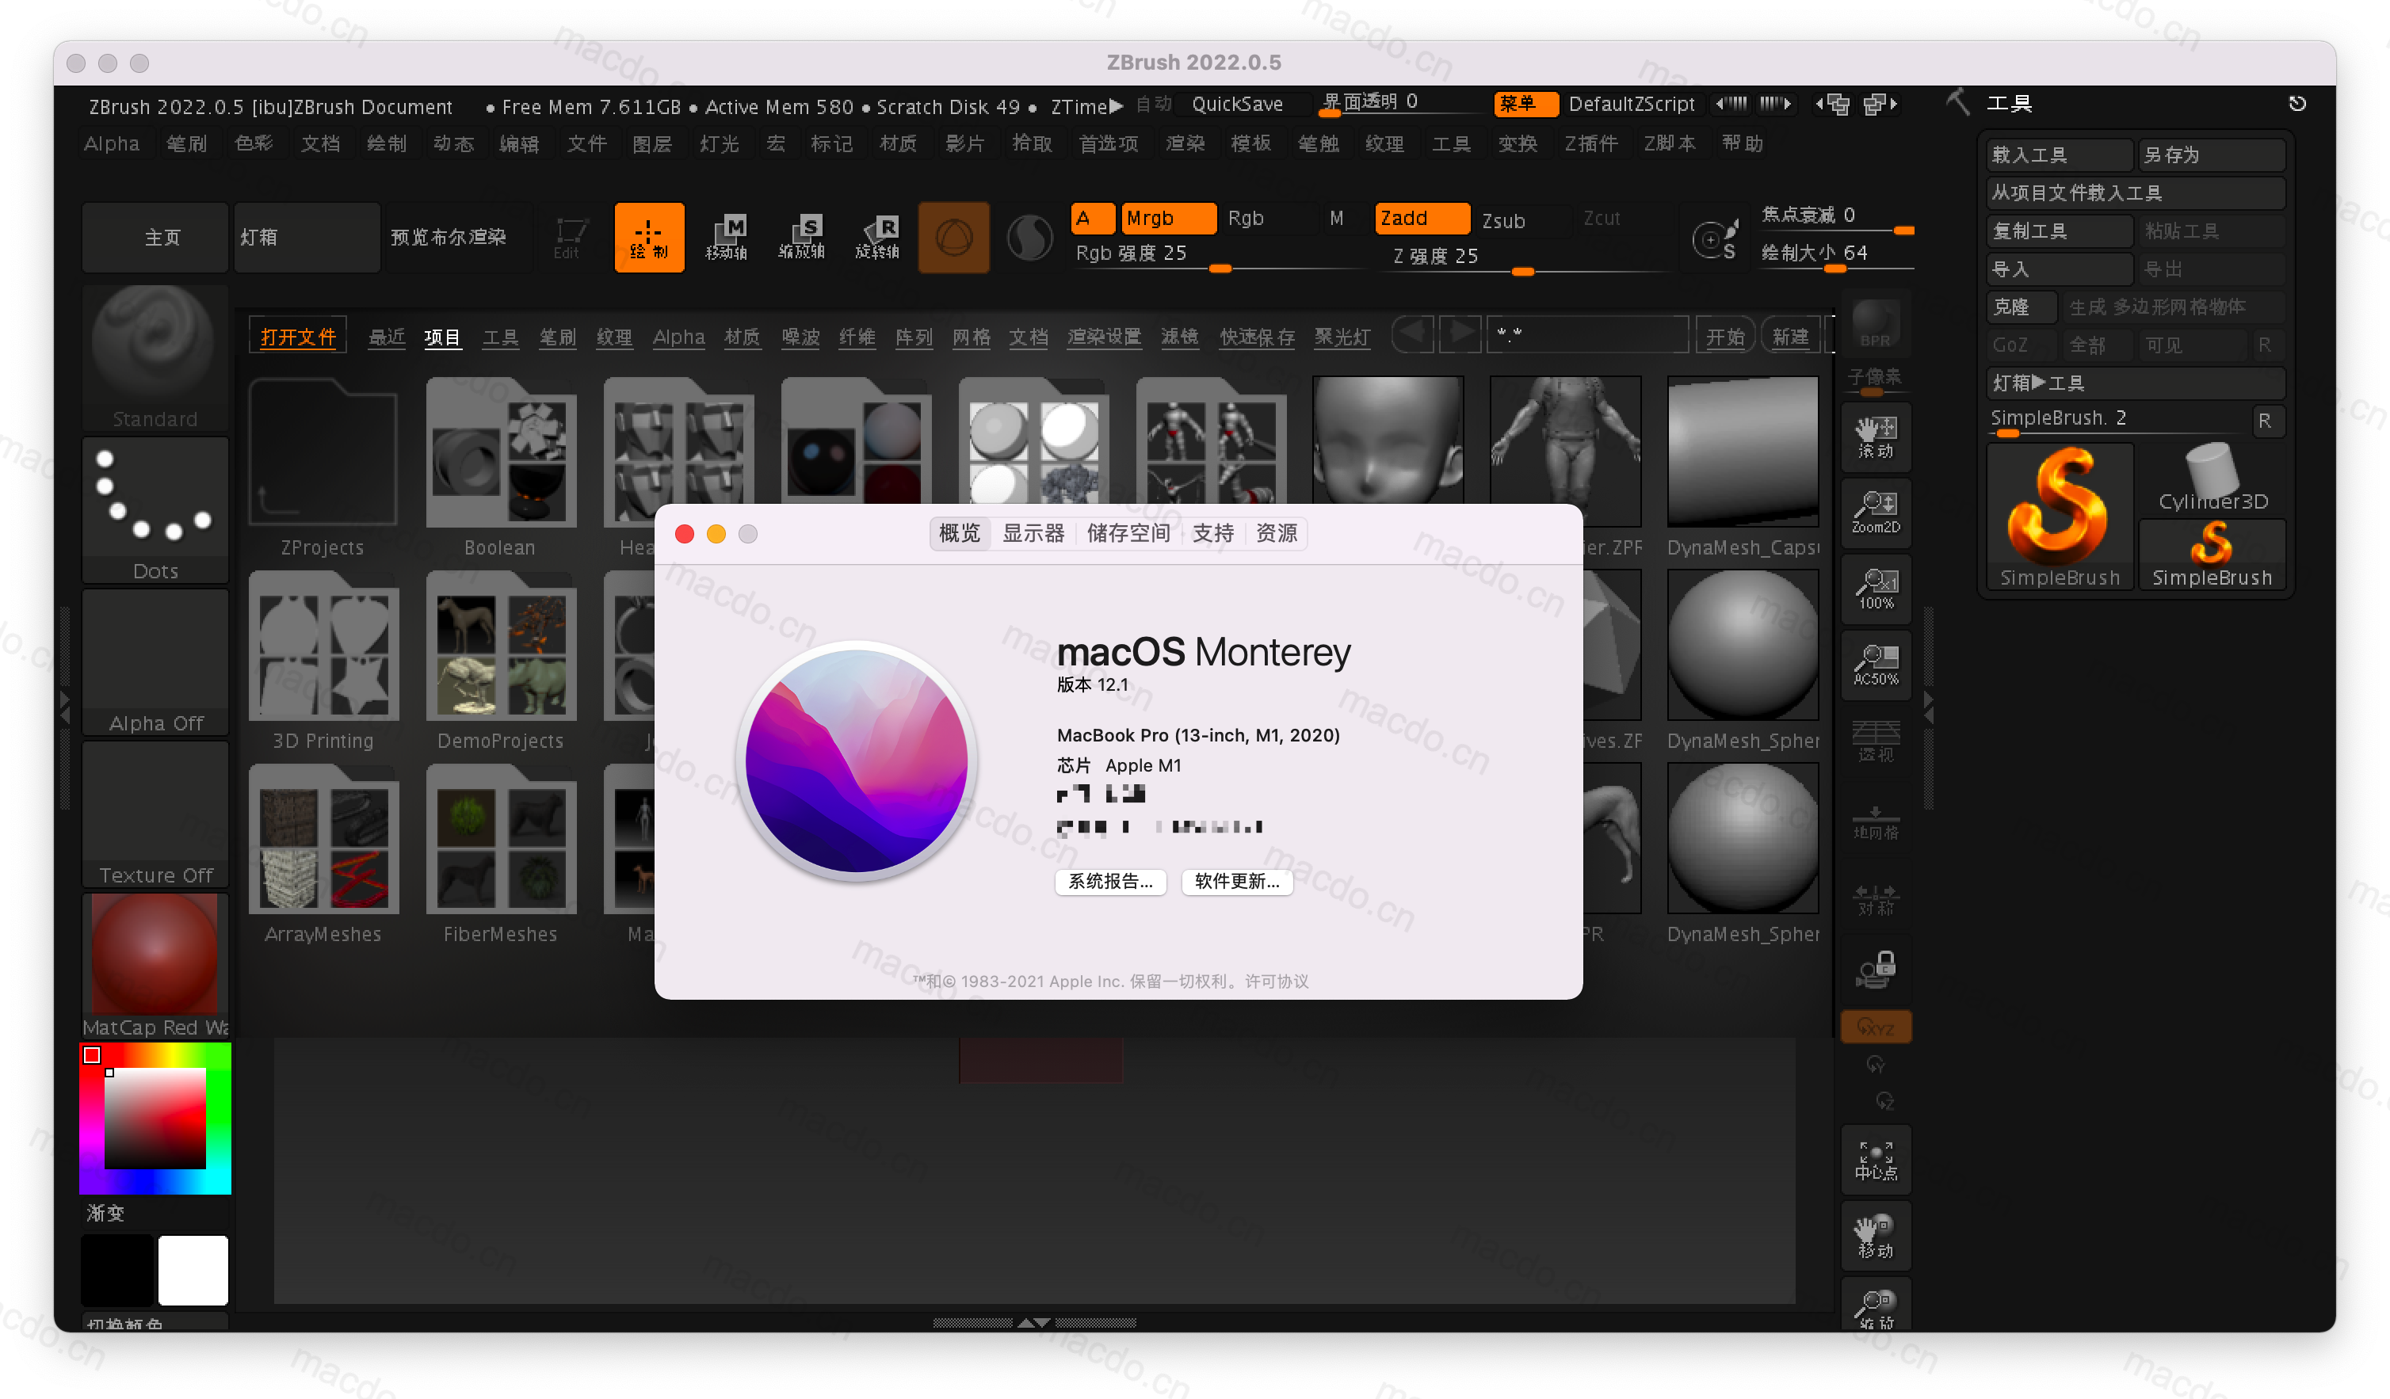Open the MatCap Red Wax material picker
The image size is (2390, 1399).
tap(155, 962)
